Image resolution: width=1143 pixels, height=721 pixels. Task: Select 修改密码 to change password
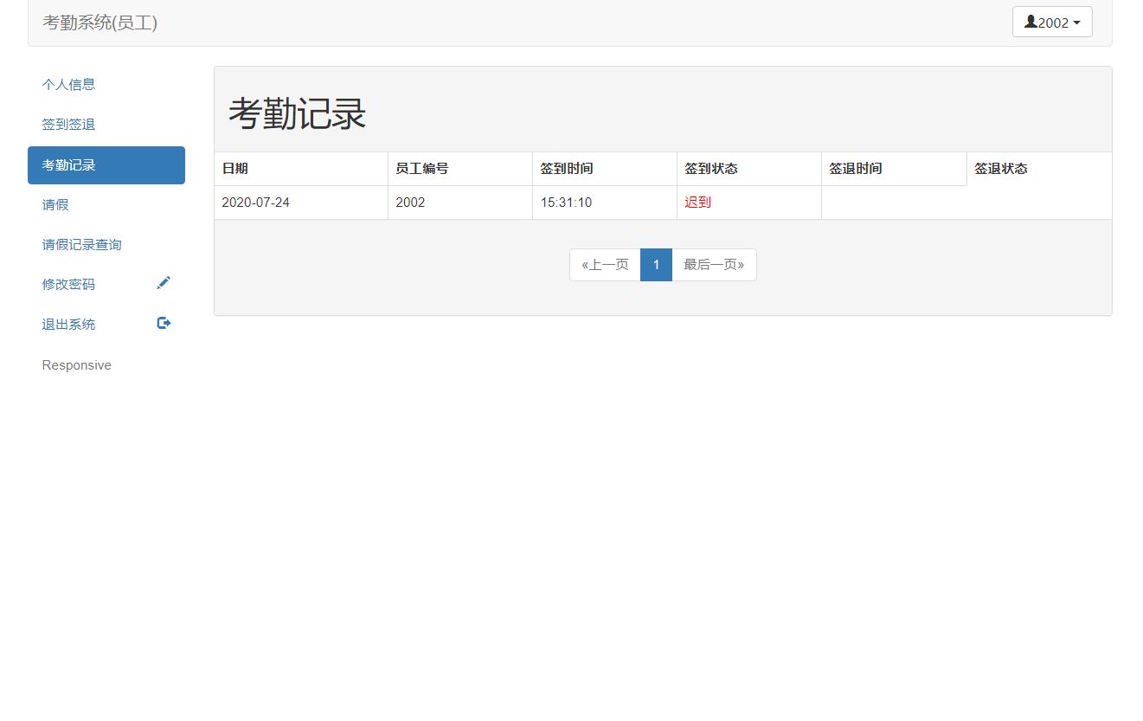(x=68, y=284)
